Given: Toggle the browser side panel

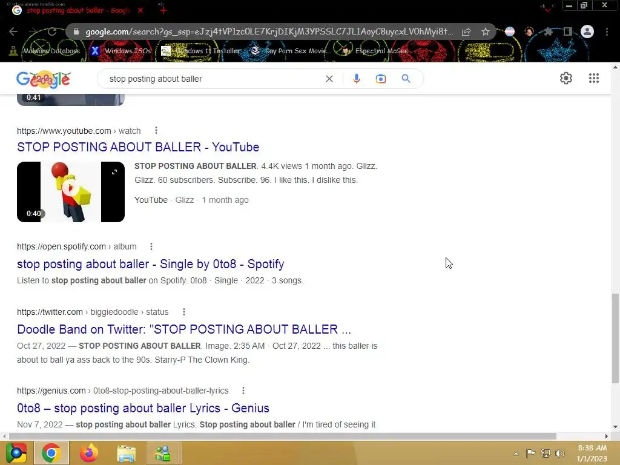Looking at the screenshot, I should 568,31.
